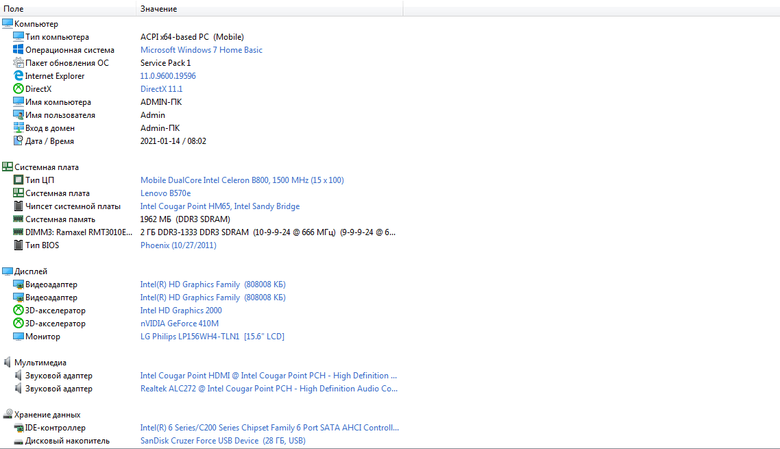Viewport: 780px width, 449px height.
Task: Click the Имя пользователя icon
Action: [x=19, y=114]
